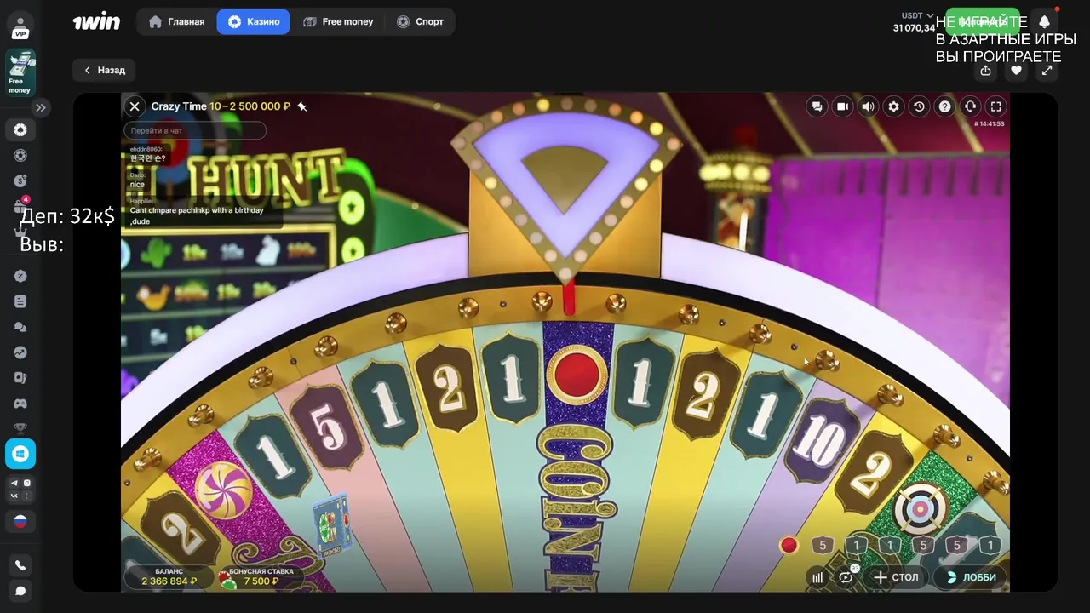Select the red result swatch in history
Screen dimensions: 1090x613
coord(789,545)
